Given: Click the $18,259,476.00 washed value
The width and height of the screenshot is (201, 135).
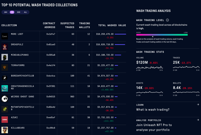Looking at the screenshot, I should [105, 34].
